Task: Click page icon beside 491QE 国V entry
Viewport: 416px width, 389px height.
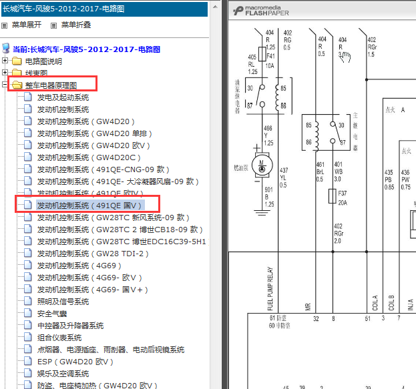Action: 28,205
